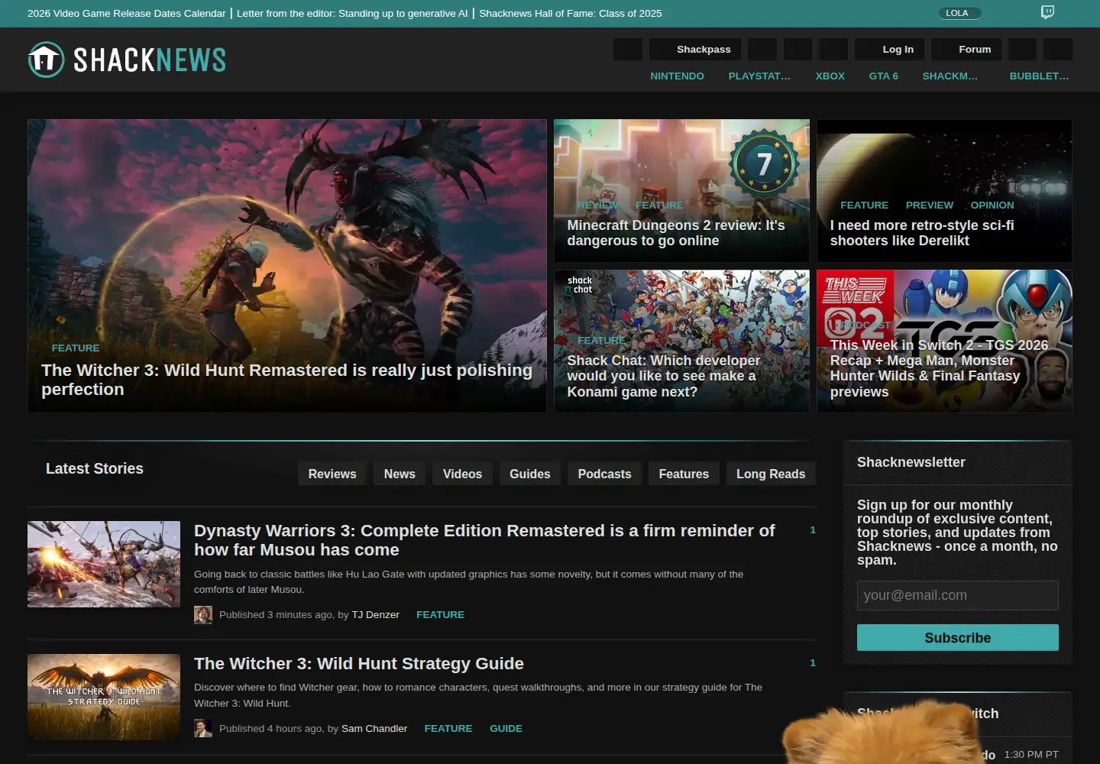Open the Shackpass button

(x=695, y=50)
